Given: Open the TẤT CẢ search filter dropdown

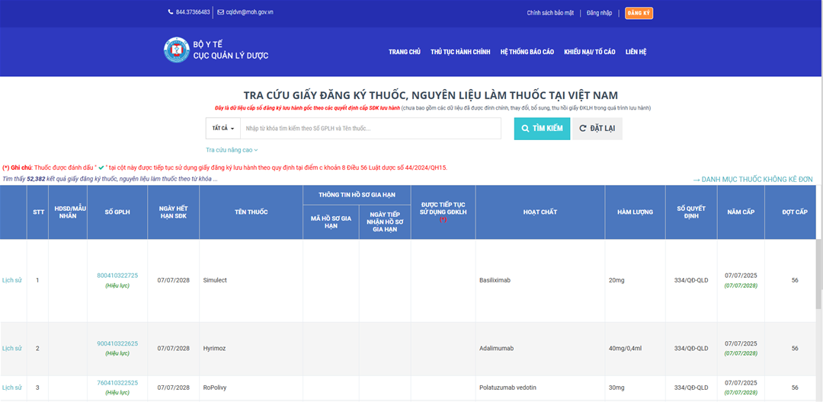Looking at the screenshot, I should coord(223,129).
